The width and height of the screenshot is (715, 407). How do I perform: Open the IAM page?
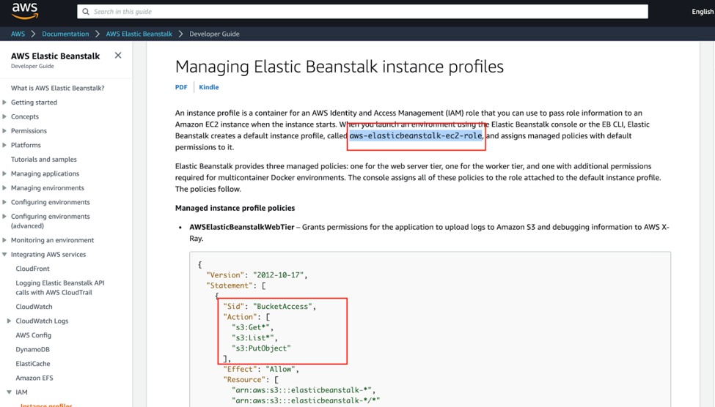pos(21,392)
